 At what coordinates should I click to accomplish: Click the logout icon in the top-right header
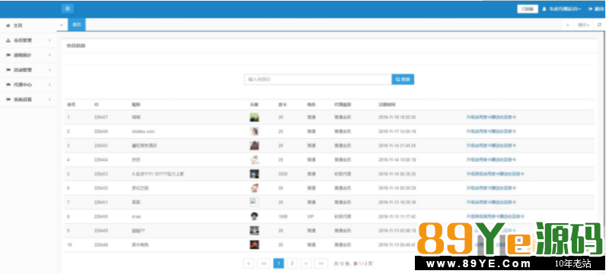coord(591,9)
